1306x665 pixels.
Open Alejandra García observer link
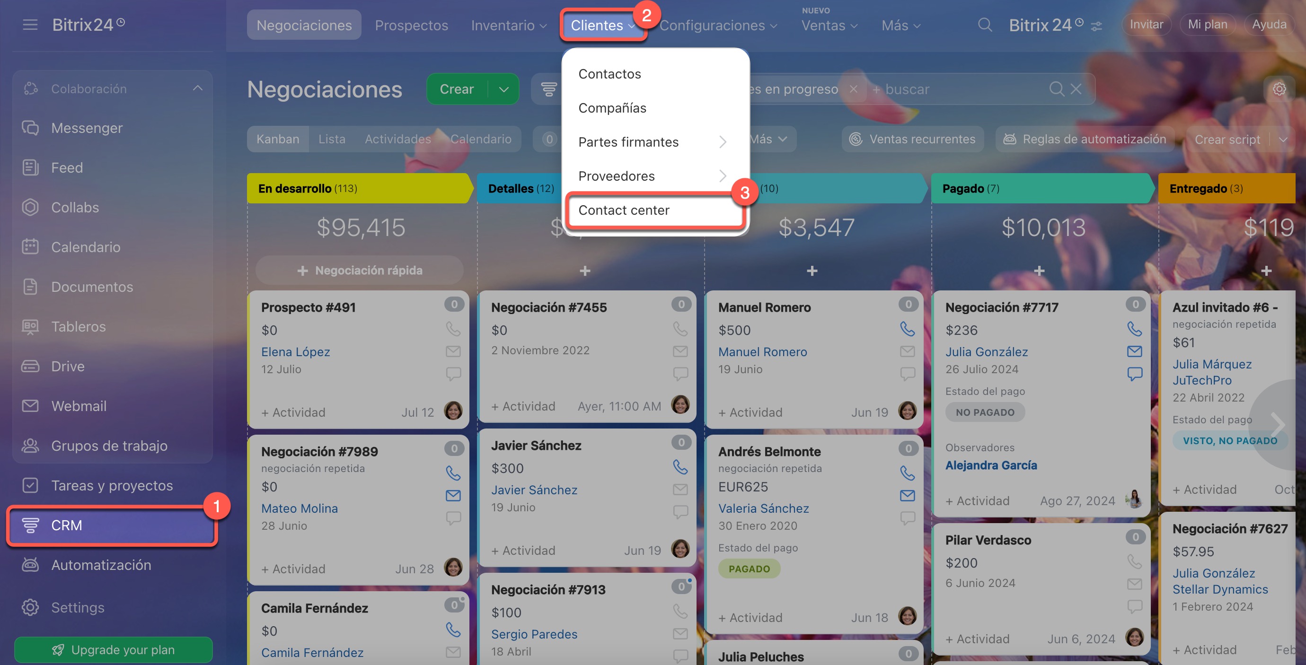tap(991, 465)
